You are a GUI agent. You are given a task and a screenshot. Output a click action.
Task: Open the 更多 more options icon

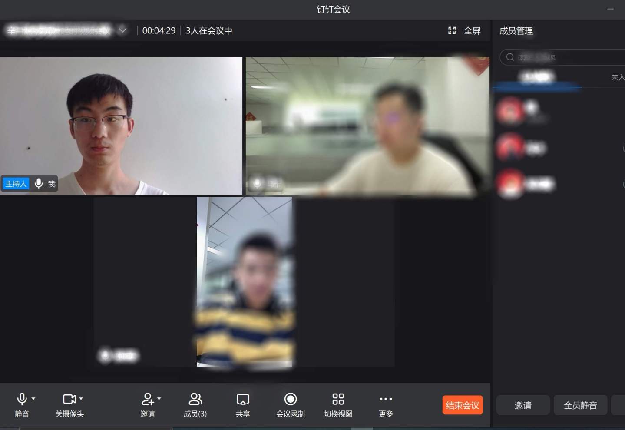click(x=385, y=399)
